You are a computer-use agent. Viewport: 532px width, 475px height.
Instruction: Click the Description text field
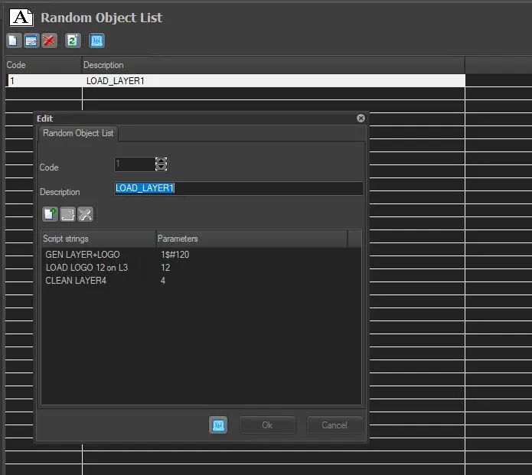pos(238,188)
